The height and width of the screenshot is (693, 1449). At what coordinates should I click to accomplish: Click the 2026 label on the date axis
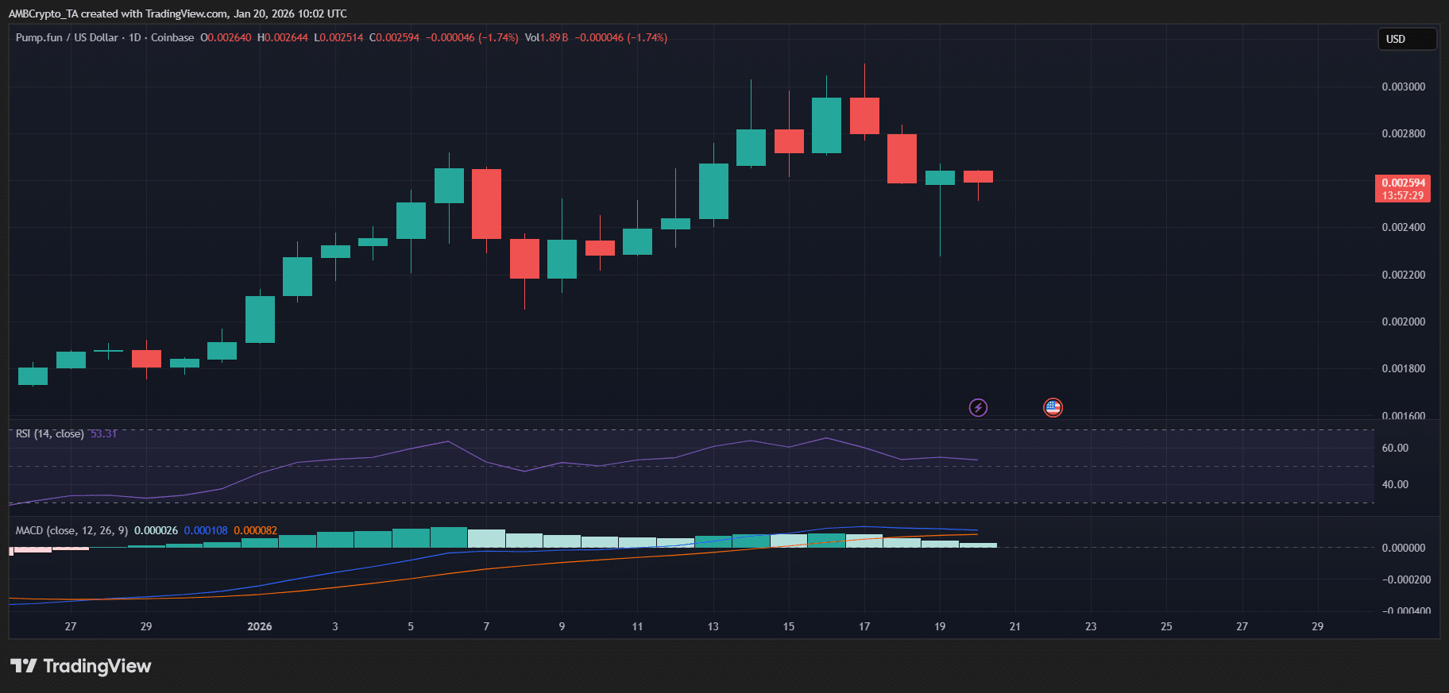point(259,626)
